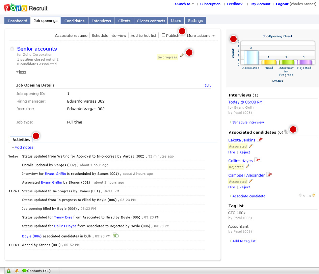Screen dimensions: 319x274
Task: Click red arrow icon next to Lakota Jenkins
Action: pos(260,140)
